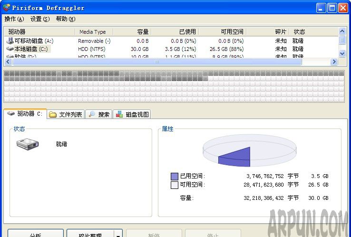Image resolution: width=351 pixels, height=237 pixels.
Task: Click the horizontal scrollbar thumb in drive list
Action: coord(157,61)
